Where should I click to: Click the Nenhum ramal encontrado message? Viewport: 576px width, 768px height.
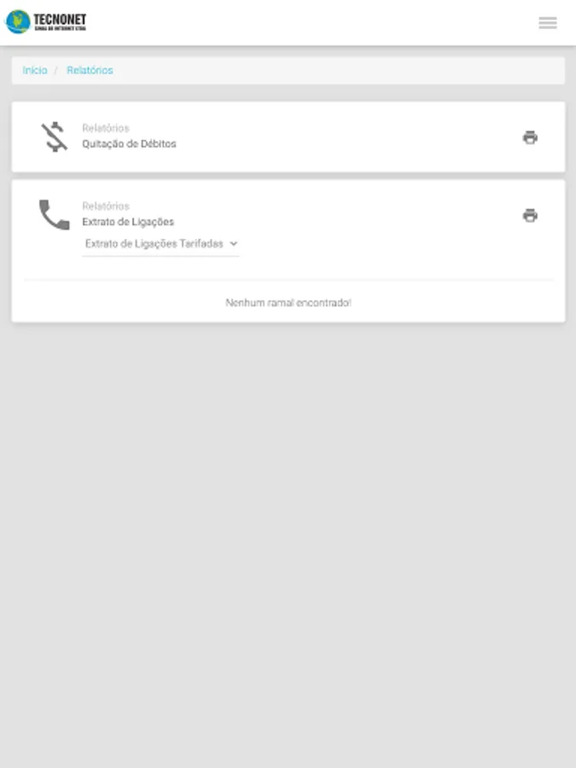[x=288, y=303]
